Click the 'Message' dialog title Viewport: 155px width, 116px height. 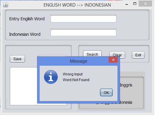coord(79,61)
